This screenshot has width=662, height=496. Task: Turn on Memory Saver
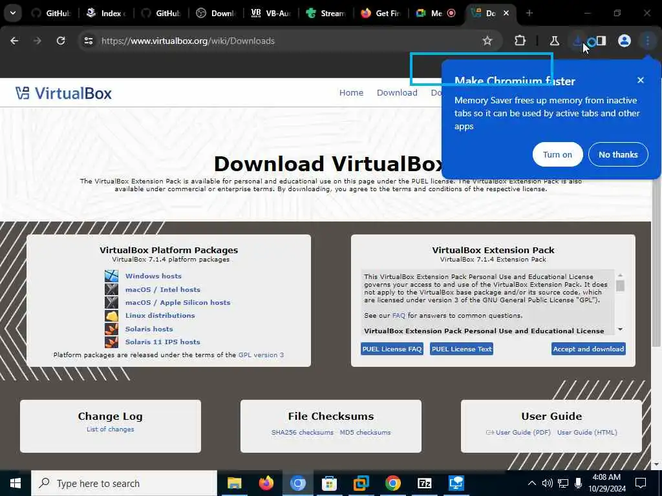pyautogui.click(x=557, y=154)
